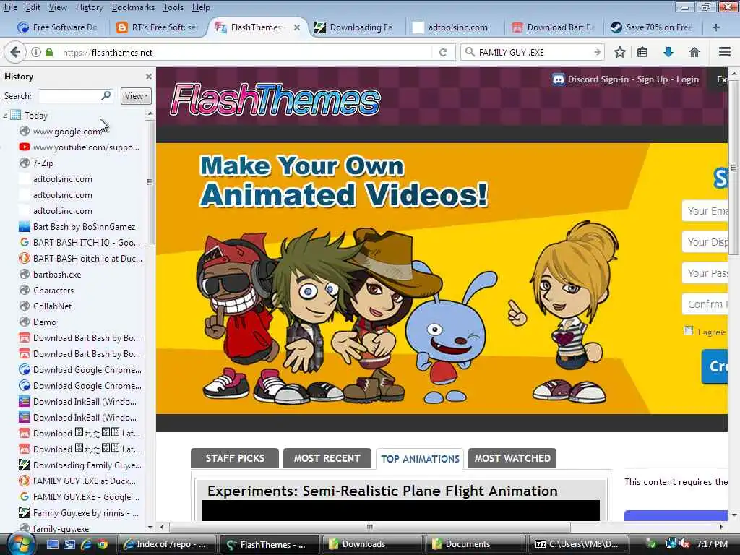The width and height of the screenshot is (740, 555).
Task: Click the Your Password signup field
Action: point(705,273)
